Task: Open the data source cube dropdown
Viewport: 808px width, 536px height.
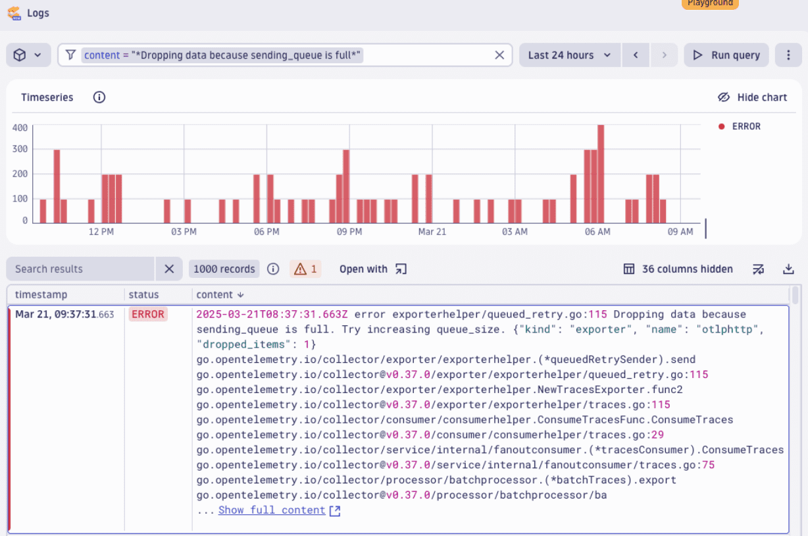Action: (x=28, y=55)
